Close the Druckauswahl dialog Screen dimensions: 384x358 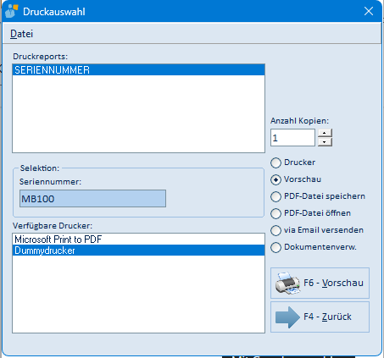[x=369, y=11]
